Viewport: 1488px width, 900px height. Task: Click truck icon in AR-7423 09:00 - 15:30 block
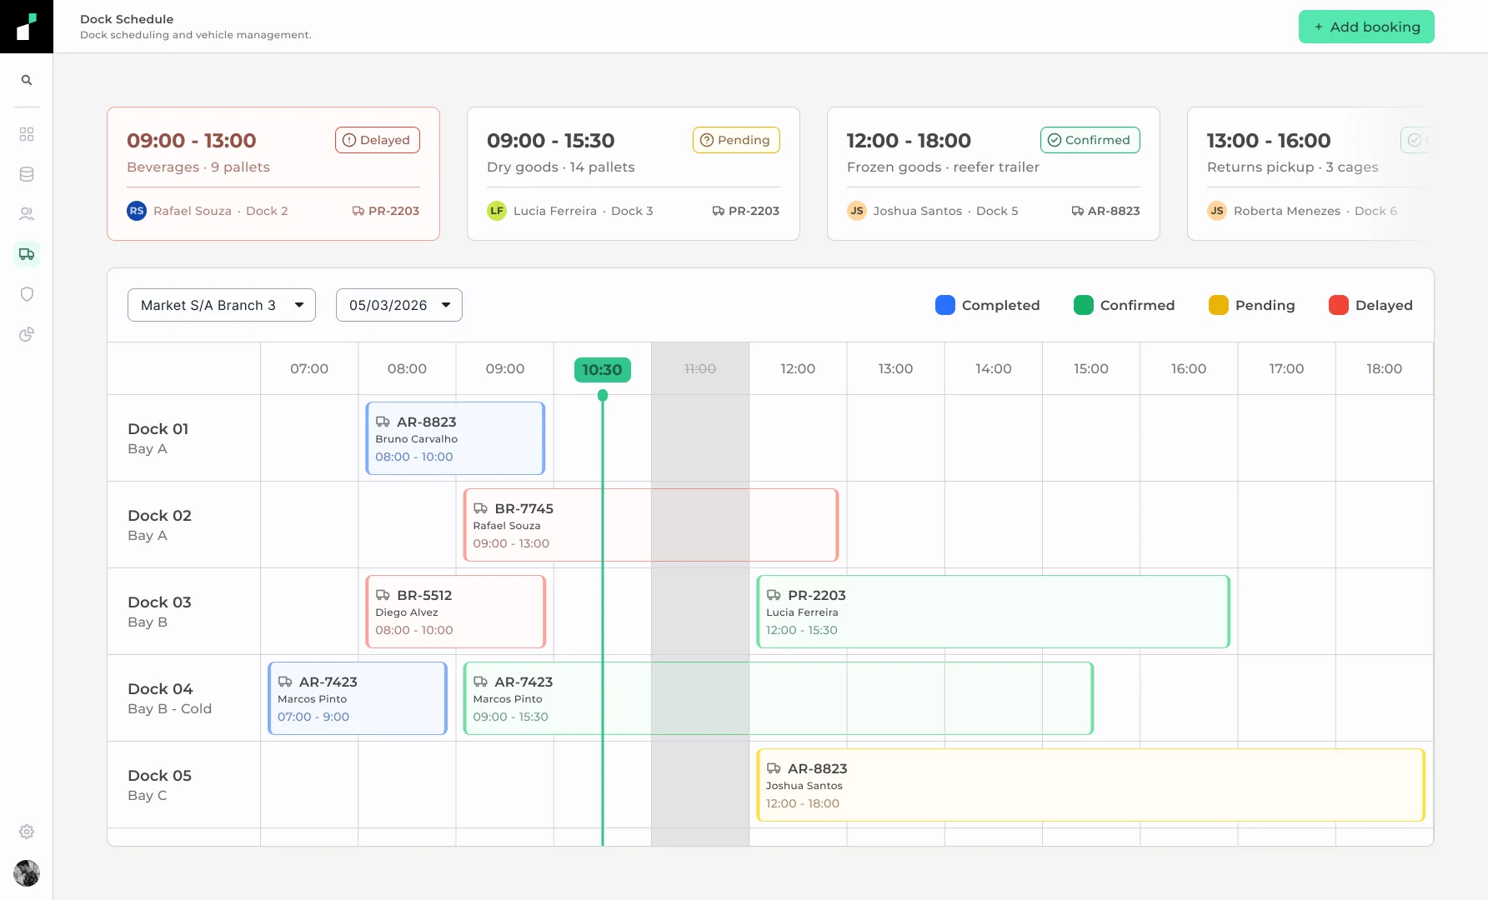pyautogui.click(x=481, y=682)
